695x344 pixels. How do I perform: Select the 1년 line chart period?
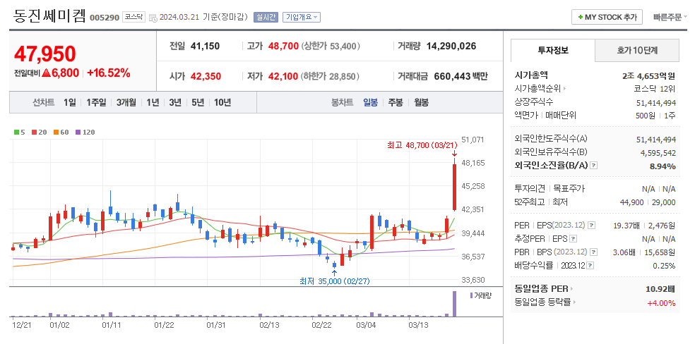click(x=153, y=103)
